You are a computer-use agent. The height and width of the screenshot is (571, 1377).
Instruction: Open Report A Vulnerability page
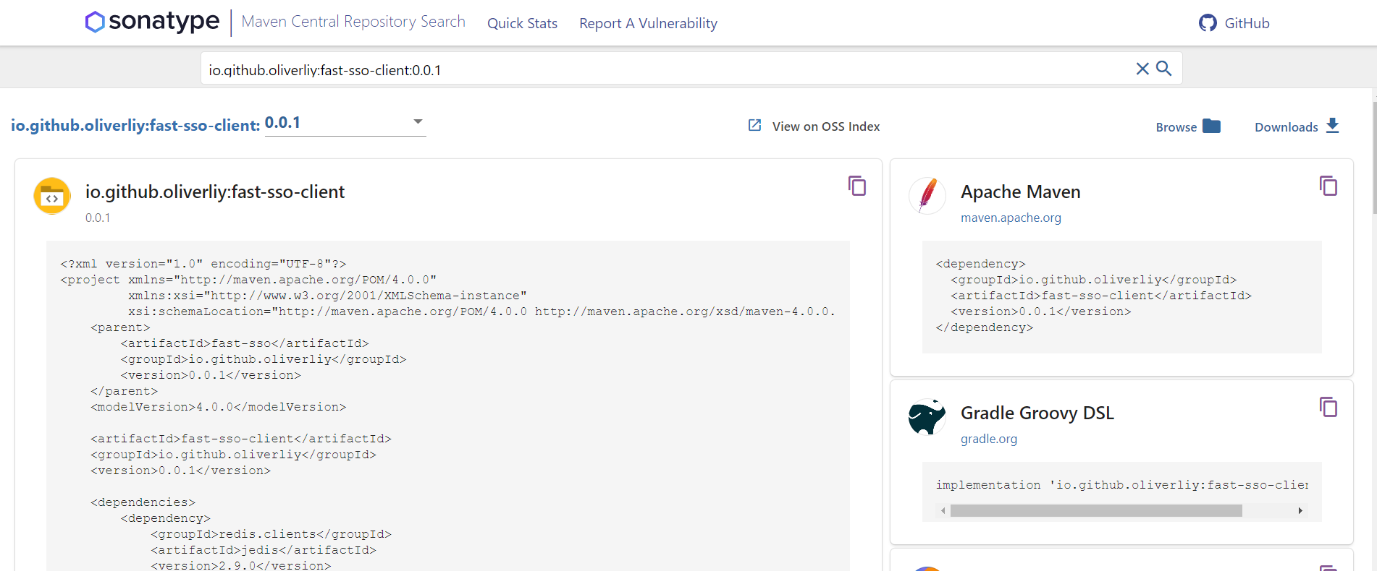pyautogui.click(x=648, y=23)
